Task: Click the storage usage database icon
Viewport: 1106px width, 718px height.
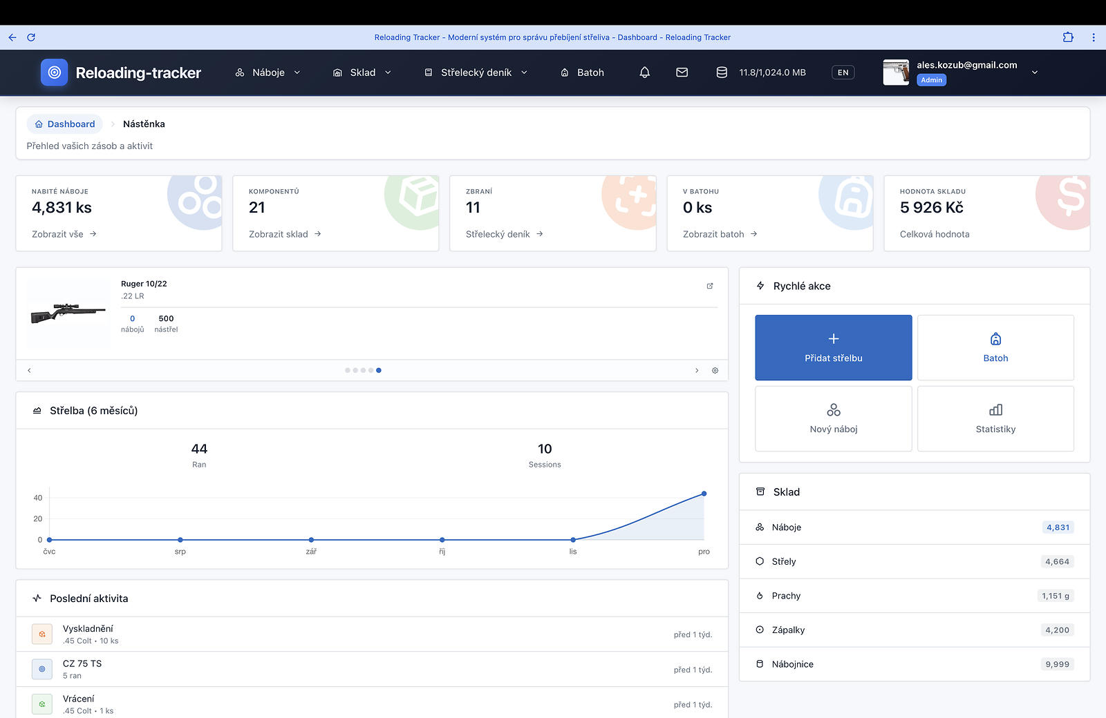Action: [722, 72]
